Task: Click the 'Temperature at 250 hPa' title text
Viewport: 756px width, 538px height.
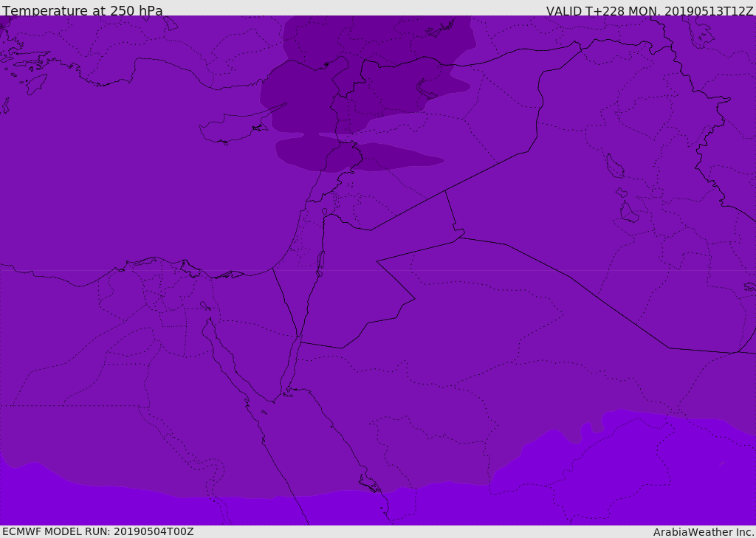Action: [x=83, y=10]
